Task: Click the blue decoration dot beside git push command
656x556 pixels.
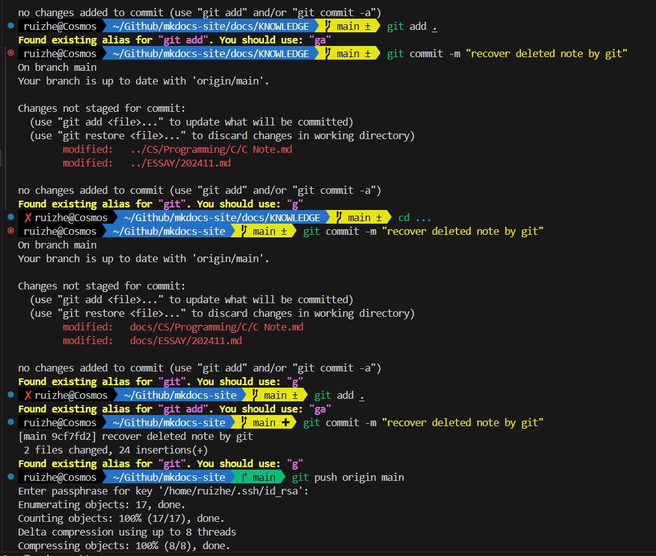Action: coord(11,476)
